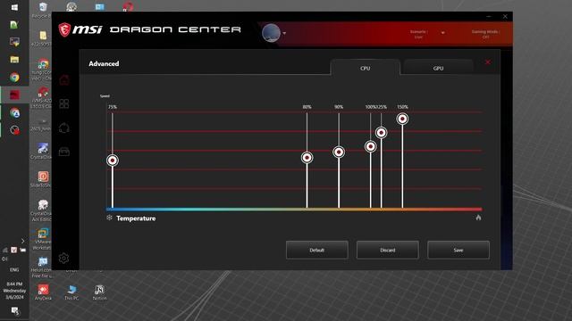The image size is (572, 321).
Task: Click the 150% fan speed handle
Action: [402, 119]
